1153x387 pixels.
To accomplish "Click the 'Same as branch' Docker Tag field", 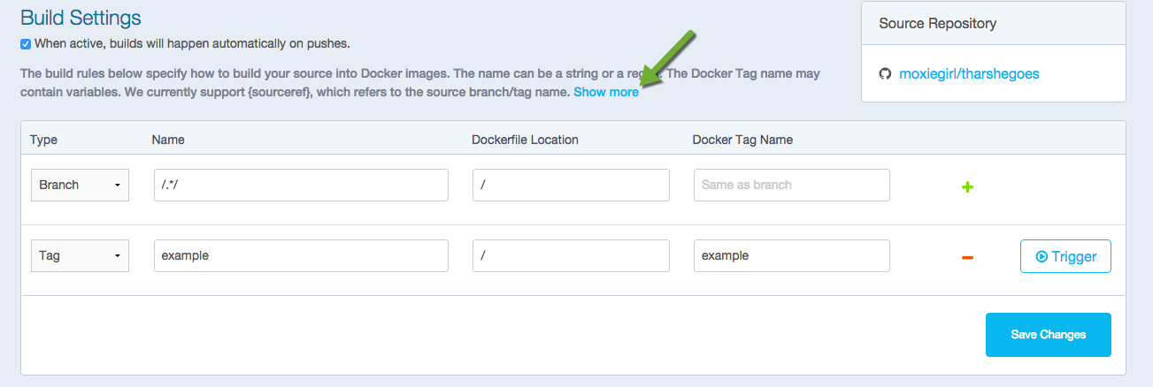I will [x=791, y=186].
